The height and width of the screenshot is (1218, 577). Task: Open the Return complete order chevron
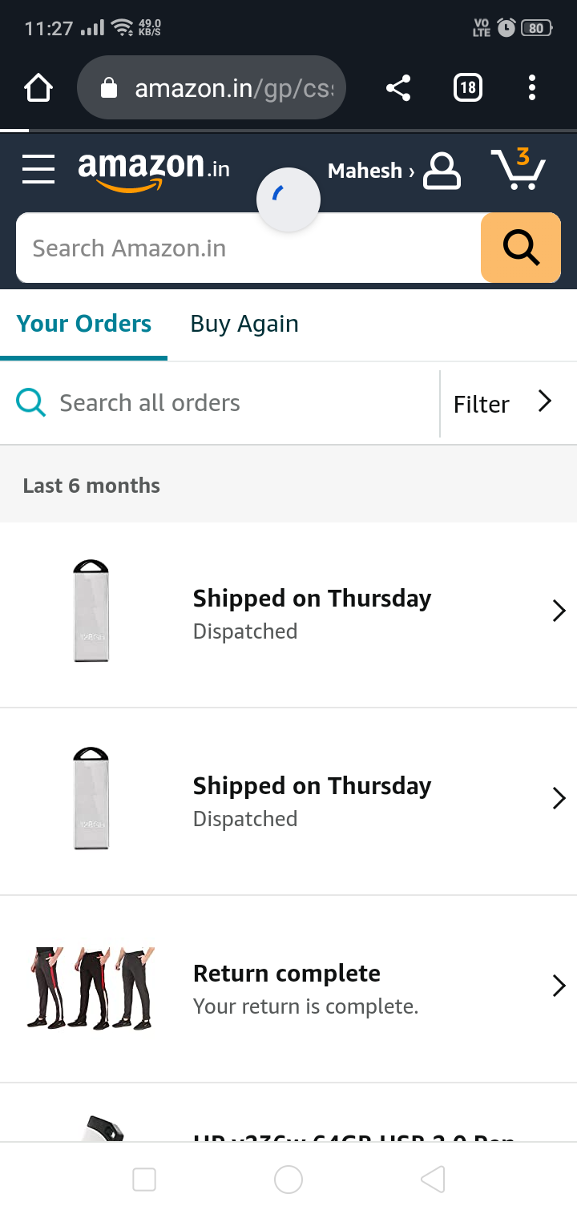coord(559,986)
